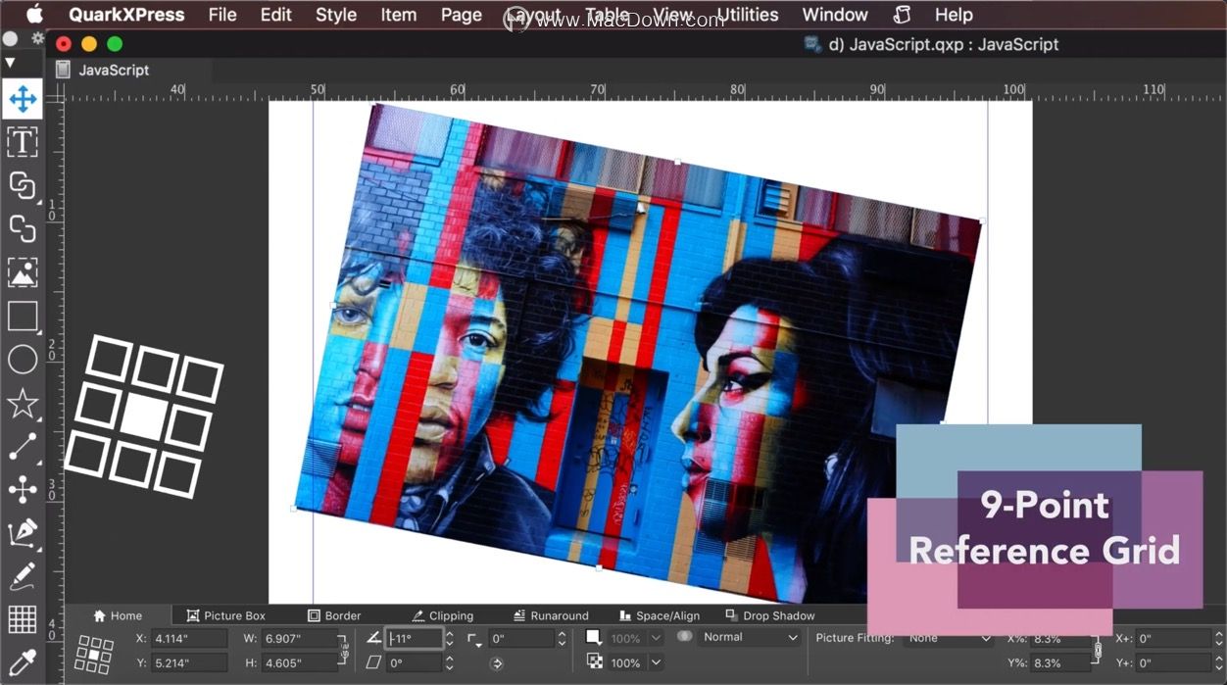Click the corner radius field 0"
The height and width of the screenshot is (685, 1227).
[x=521, y=639]
